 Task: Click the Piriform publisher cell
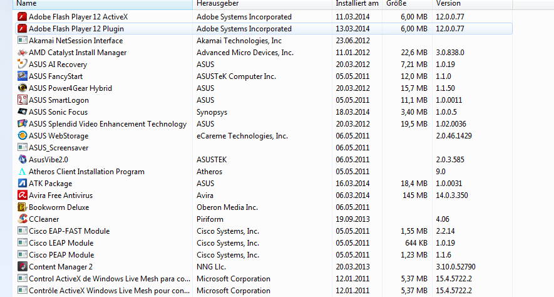coord(210,219)
